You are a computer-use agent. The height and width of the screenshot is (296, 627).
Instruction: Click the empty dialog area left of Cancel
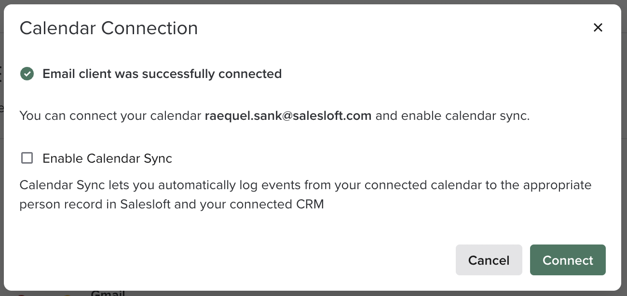[x=241, y=260]
